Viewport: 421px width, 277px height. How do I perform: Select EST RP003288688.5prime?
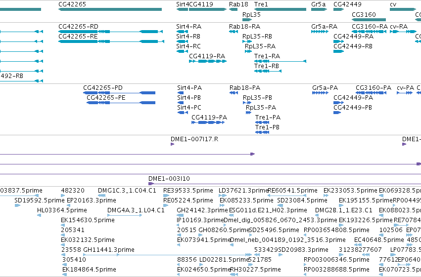[x=336, y=270]
